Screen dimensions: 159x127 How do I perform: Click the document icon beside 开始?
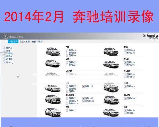(4, 51)
